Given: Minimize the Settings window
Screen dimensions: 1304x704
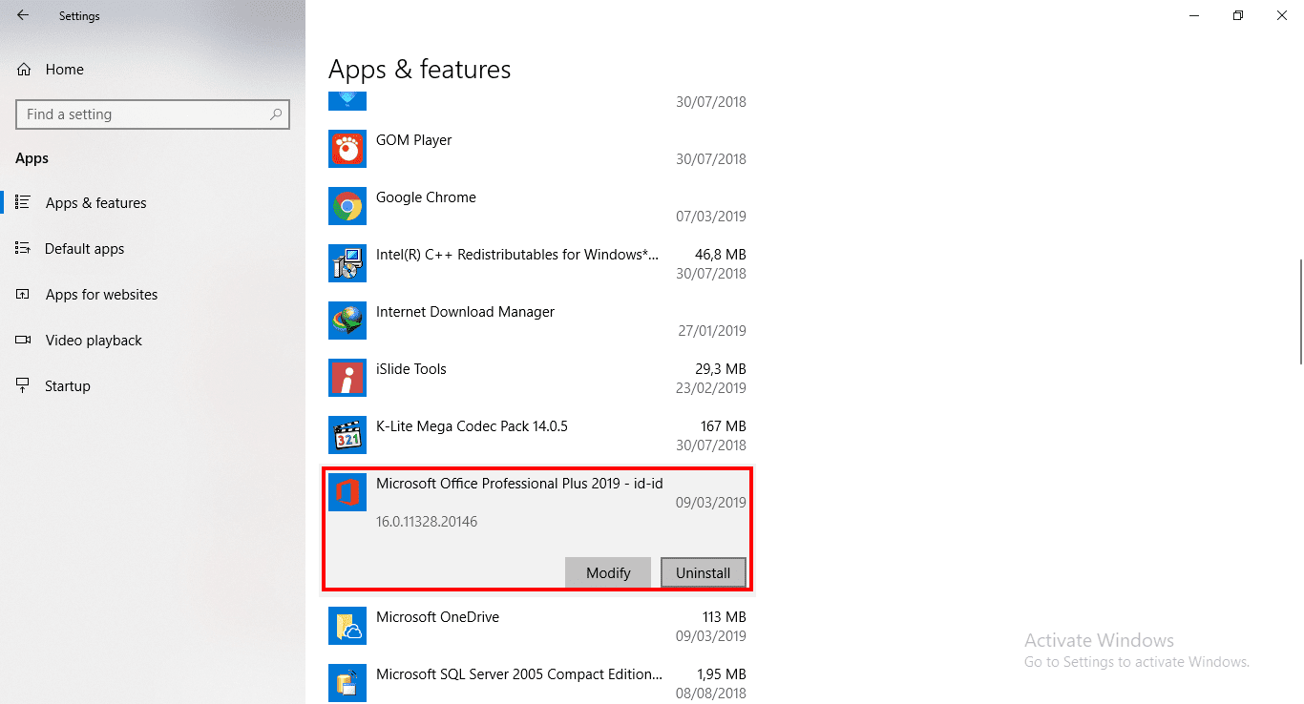Looking at the screenshot, I should coord(1194,15).
